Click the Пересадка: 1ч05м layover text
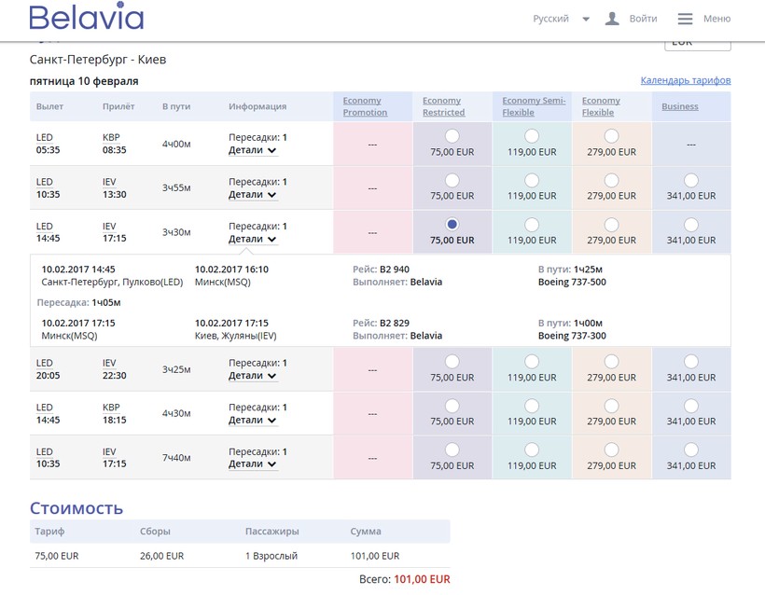The height and width of the screenshot is (595, 765). pyautogui.click(x=79, y=302)
